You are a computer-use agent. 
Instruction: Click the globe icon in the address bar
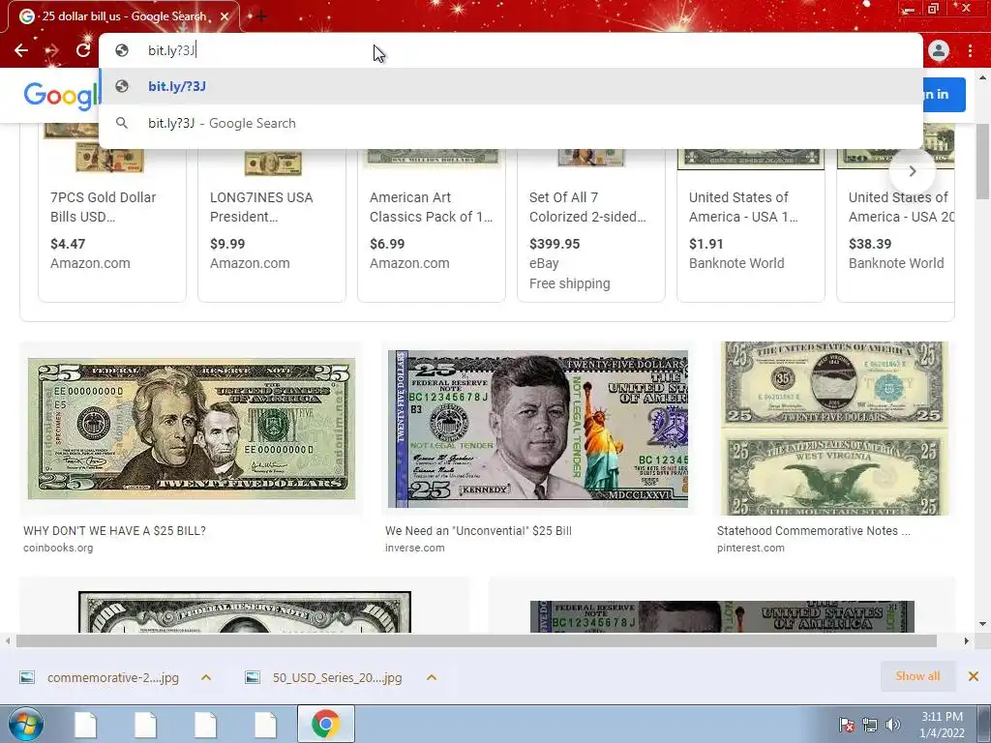(x=122, y=50)
